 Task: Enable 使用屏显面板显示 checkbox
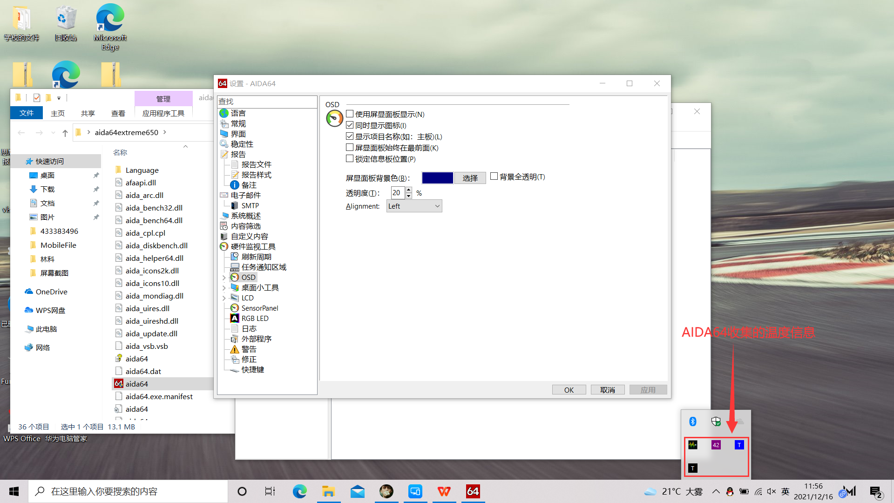pos(350,114)
